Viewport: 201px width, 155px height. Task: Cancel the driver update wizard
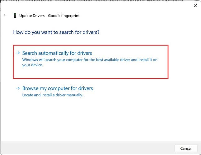186,148
